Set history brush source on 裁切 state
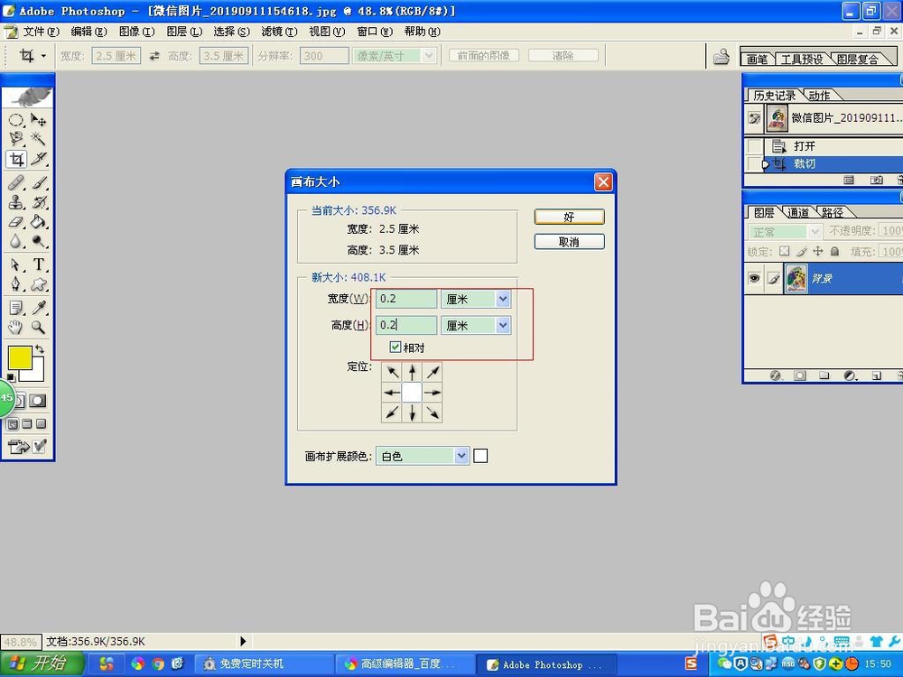 point(754,164)
